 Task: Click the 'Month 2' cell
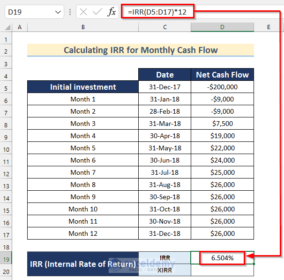tap(83, 111)
